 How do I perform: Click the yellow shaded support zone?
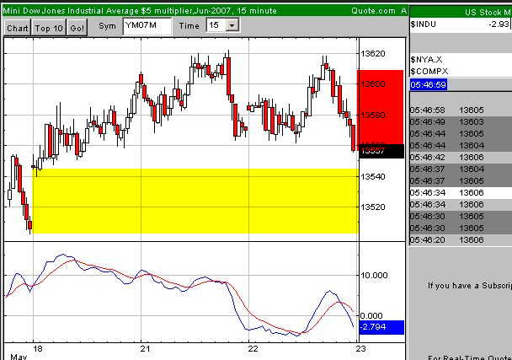194,202
